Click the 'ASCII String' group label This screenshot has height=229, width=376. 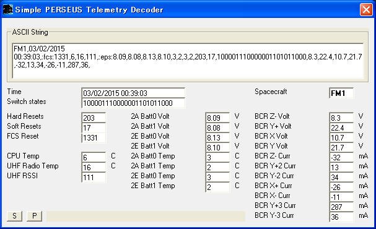tap(30, 32)
